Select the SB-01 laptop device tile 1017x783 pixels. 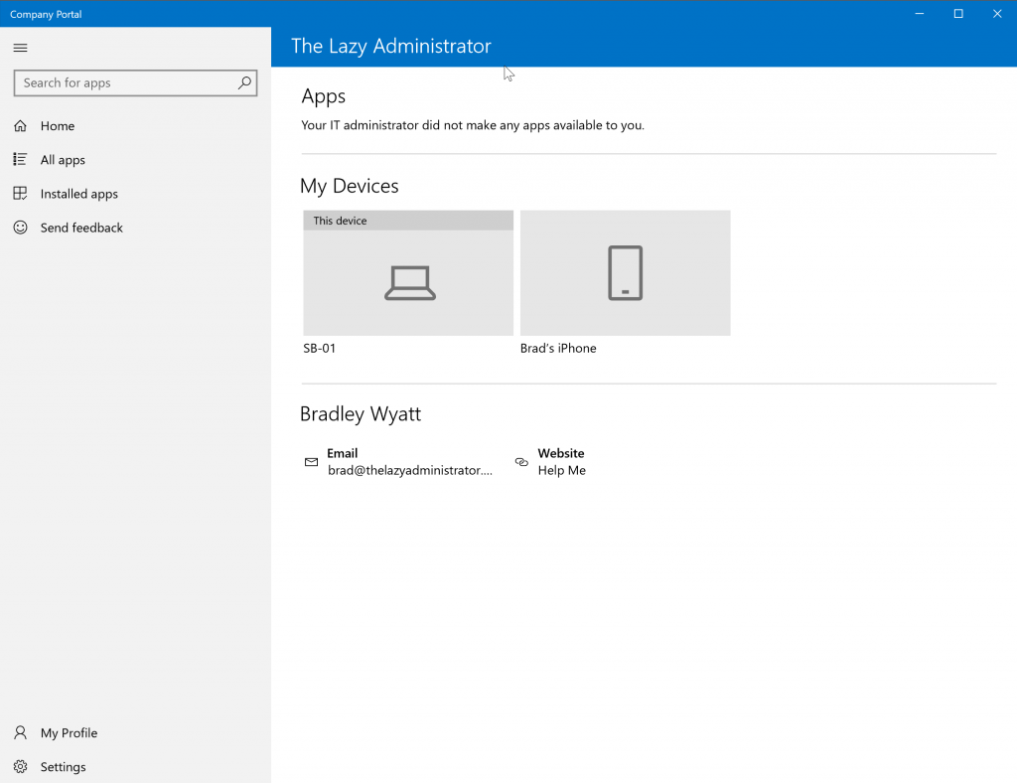tap(408, 272)
